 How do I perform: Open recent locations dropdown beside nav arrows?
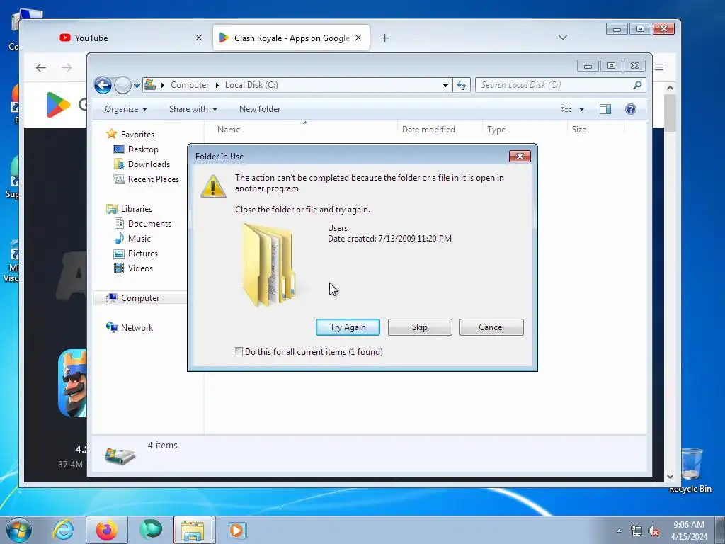point(137,85)
